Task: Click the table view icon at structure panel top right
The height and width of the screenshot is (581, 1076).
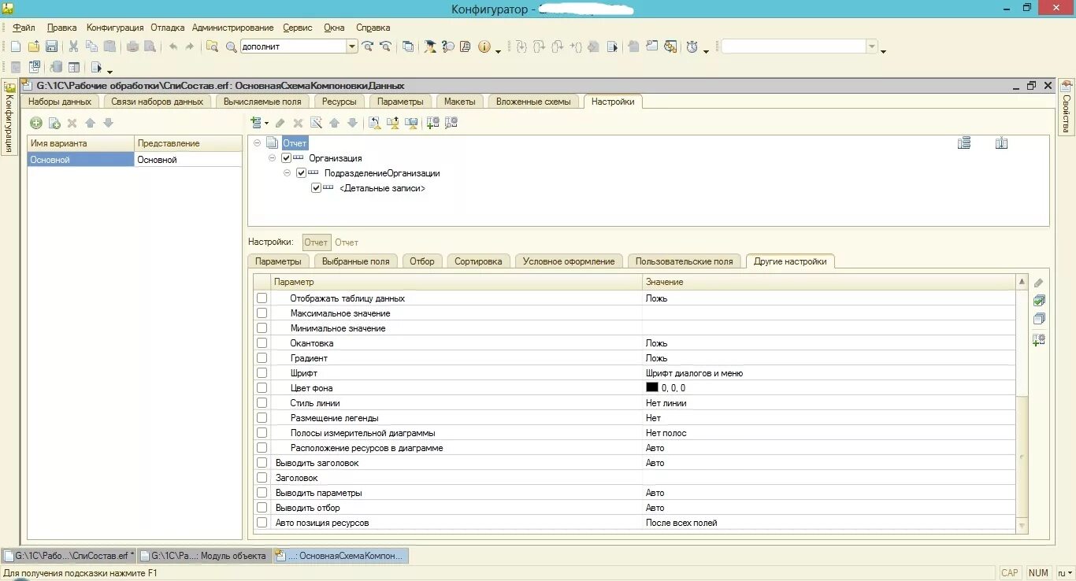Action: click(964, 143)
